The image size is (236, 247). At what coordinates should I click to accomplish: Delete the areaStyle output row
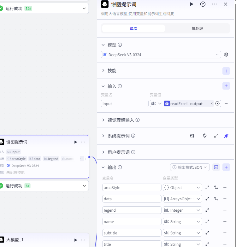click(225, 187)
